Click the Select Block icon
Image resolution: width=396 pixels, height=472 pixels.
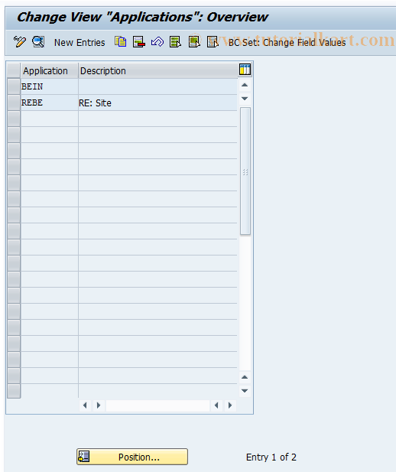[194, 42]
